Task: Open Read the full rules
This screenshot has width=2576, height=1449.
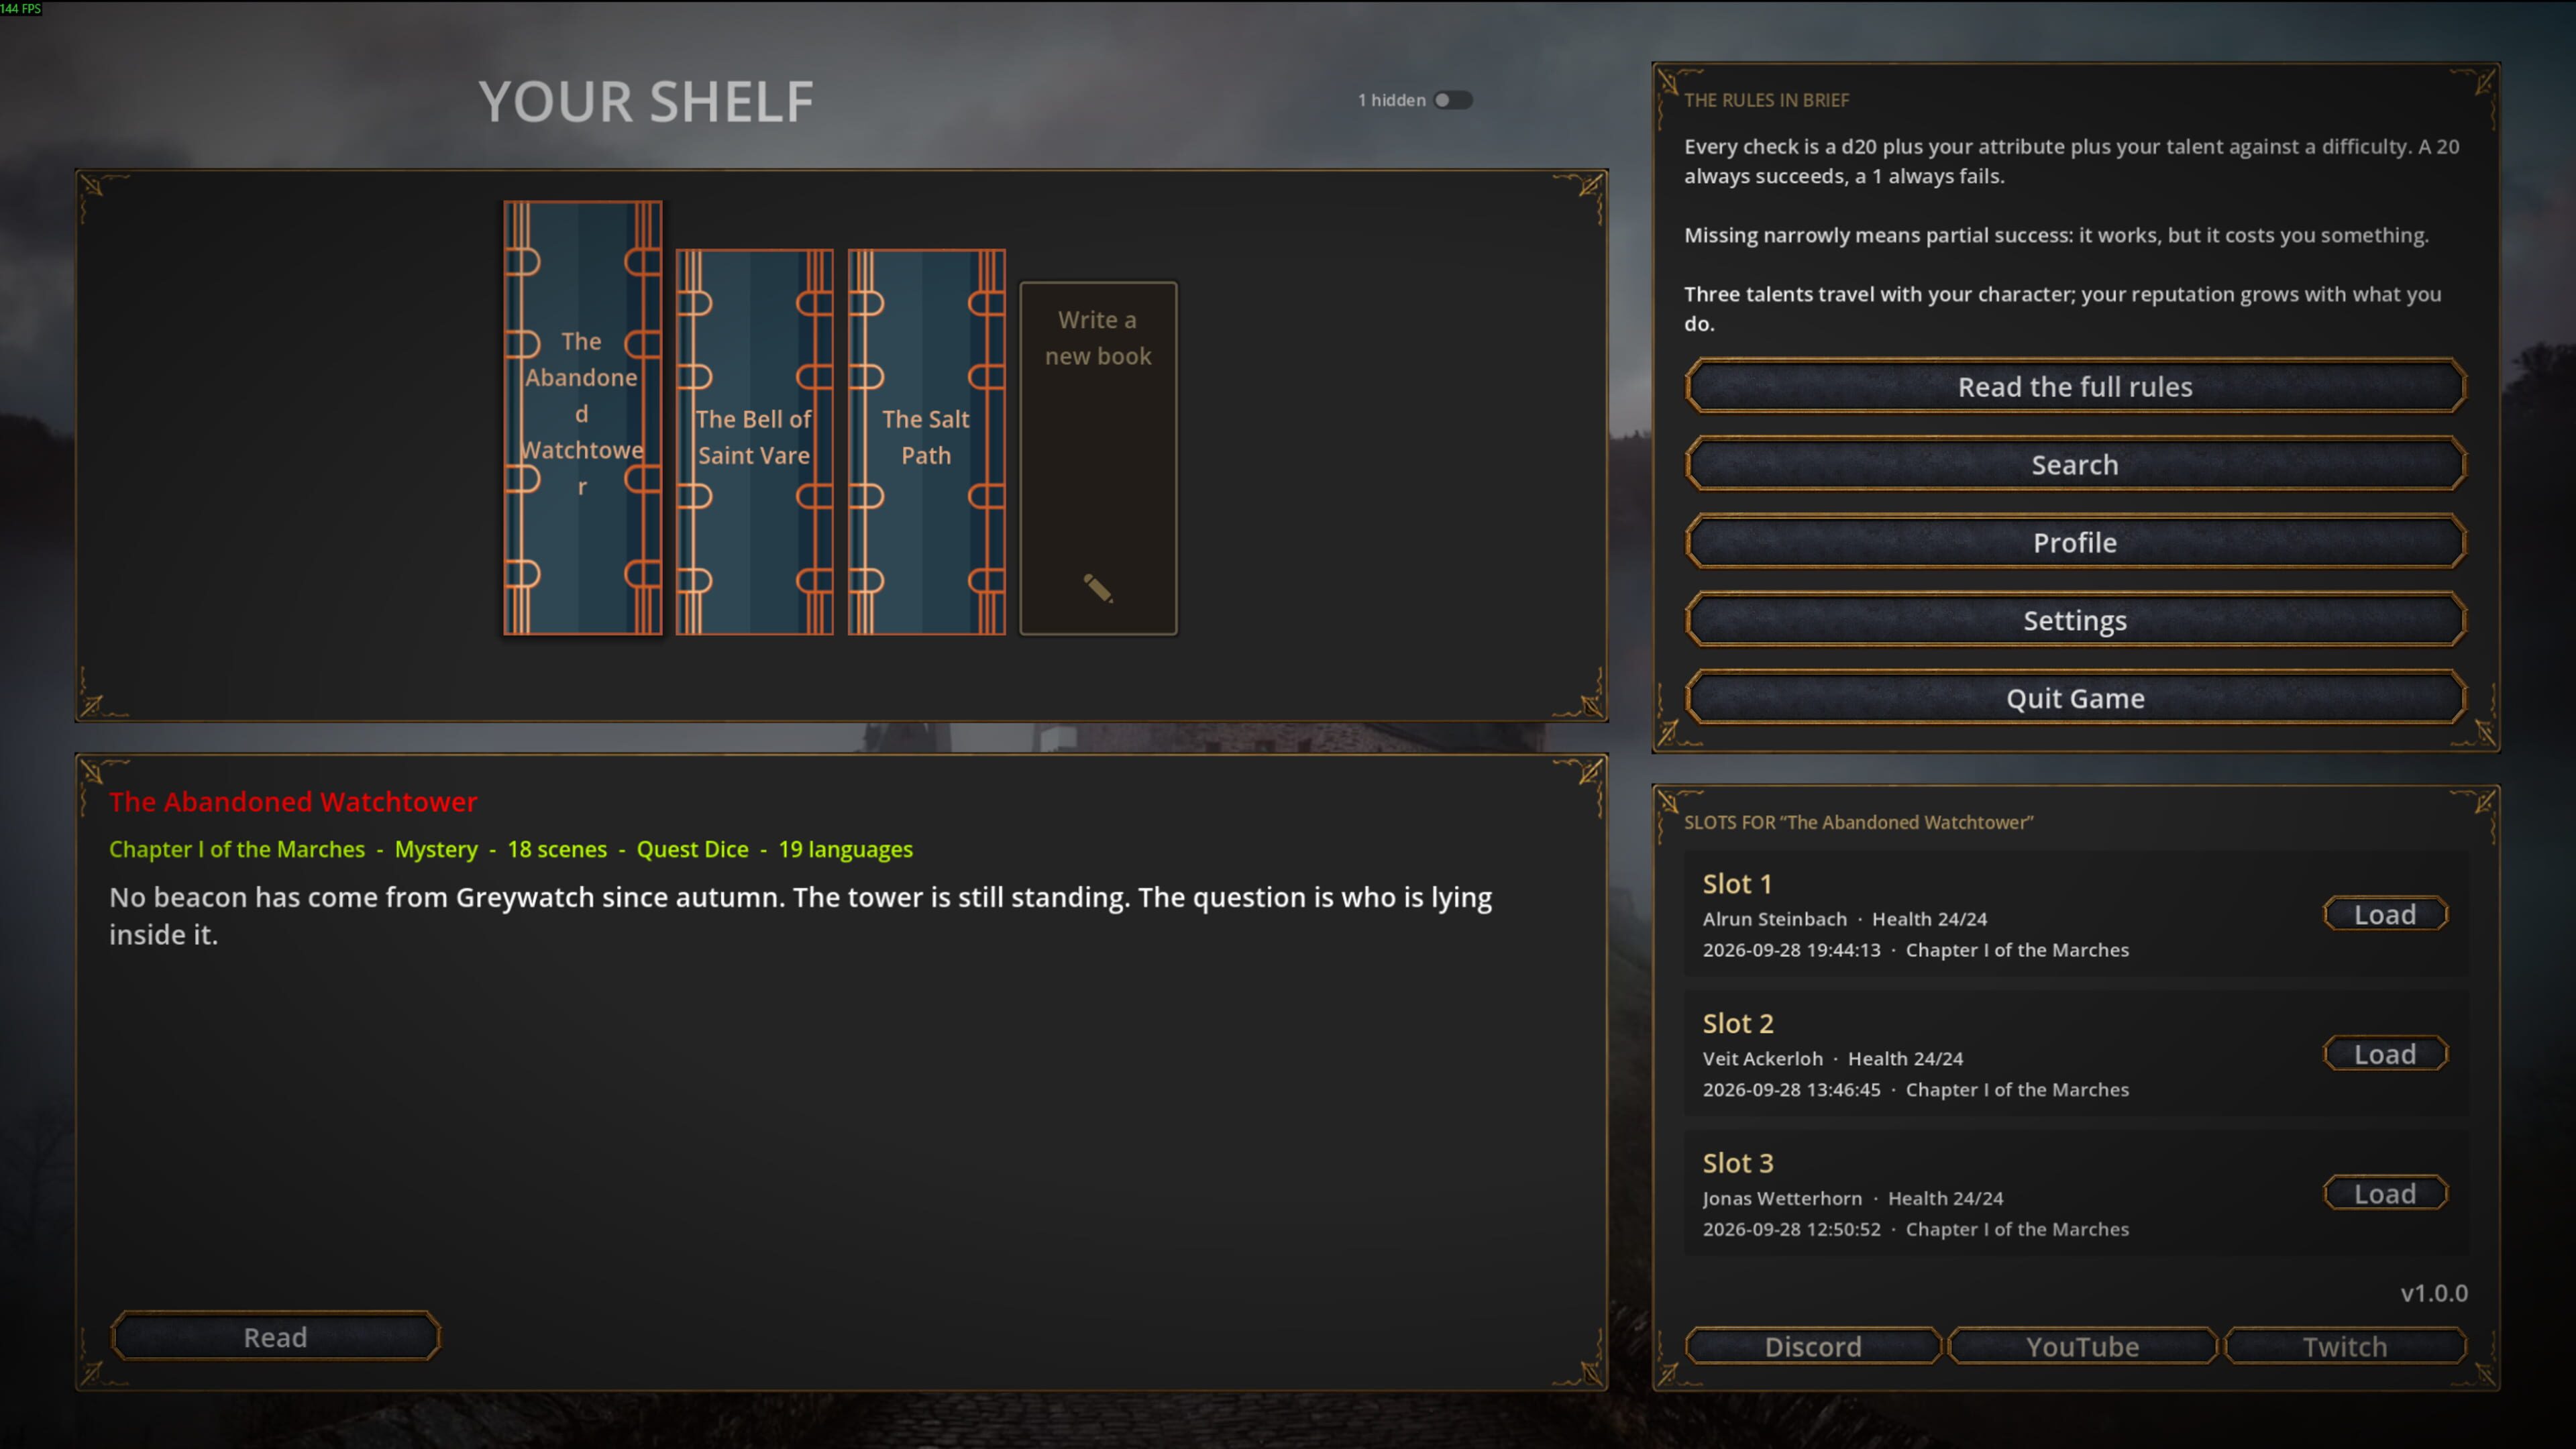Action: click(2075, 386)
